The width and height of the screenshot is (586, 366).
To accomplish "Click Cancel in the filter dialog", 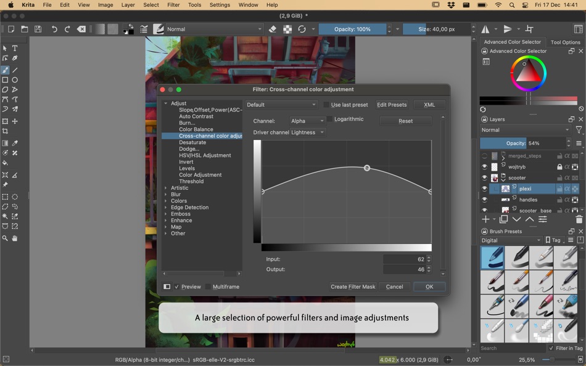I will [x=394, y=287].
